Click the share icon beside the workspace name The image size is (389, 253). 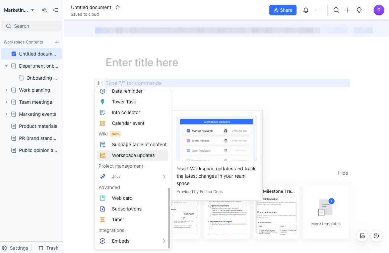44,10
